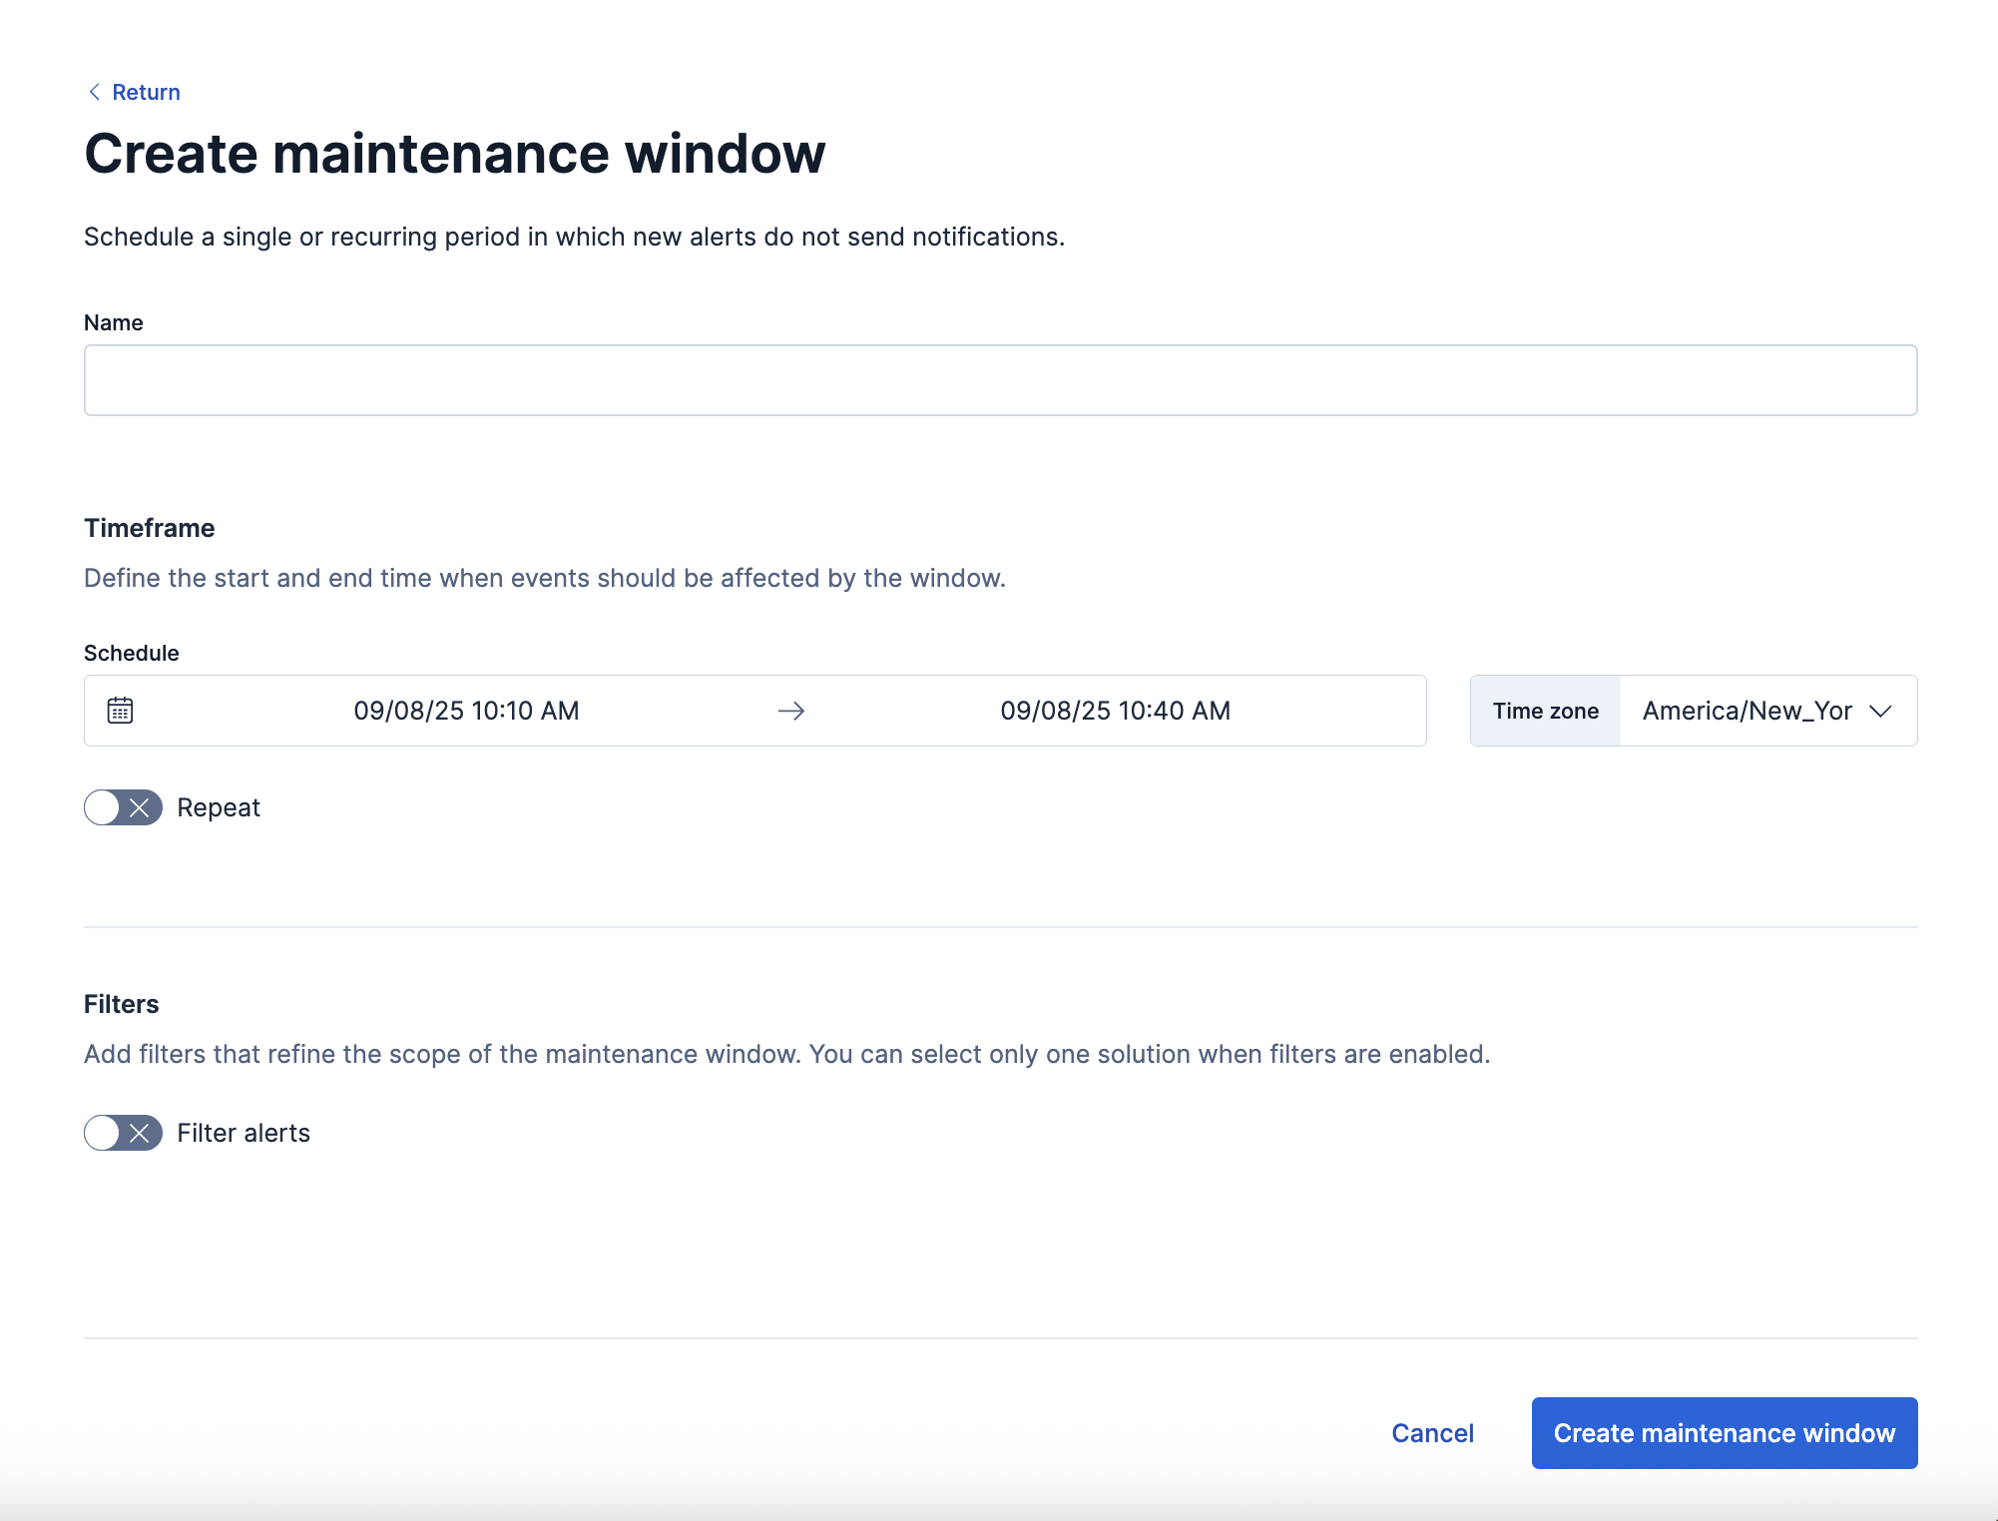Enable the Filter alerts toggle

point(123,1133)
